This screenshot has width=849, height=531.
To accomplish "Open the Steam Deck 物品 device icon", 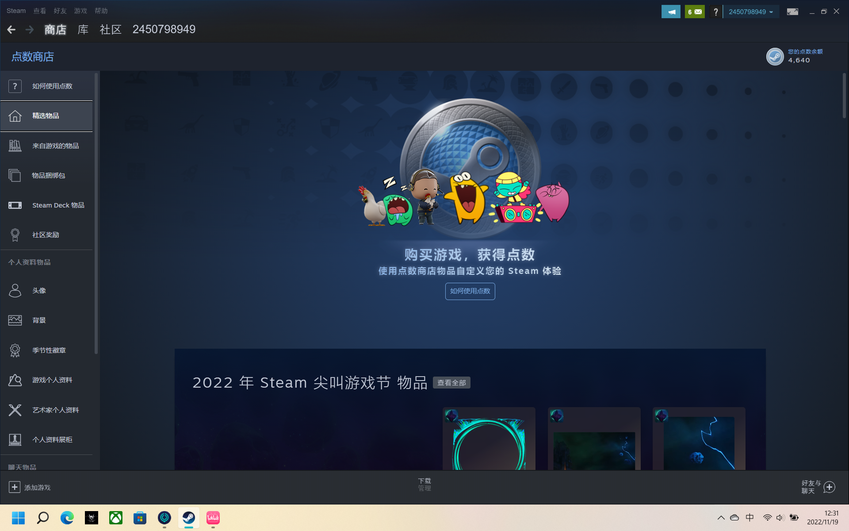I will pos(15,205).
